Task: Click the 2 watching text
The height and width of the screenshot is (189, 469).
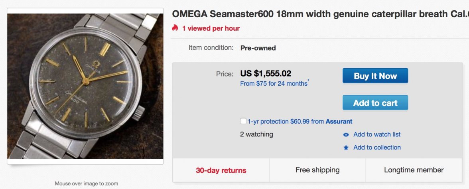Action: tap(256, 134)
